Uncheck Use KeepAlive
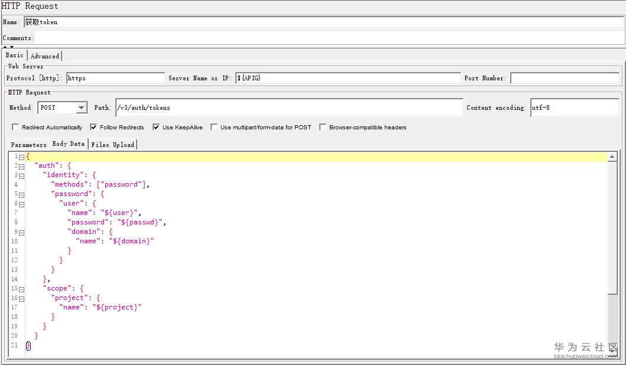Image resolution: width=626 pixels, height=365 pixels. [x=156, y=127]
